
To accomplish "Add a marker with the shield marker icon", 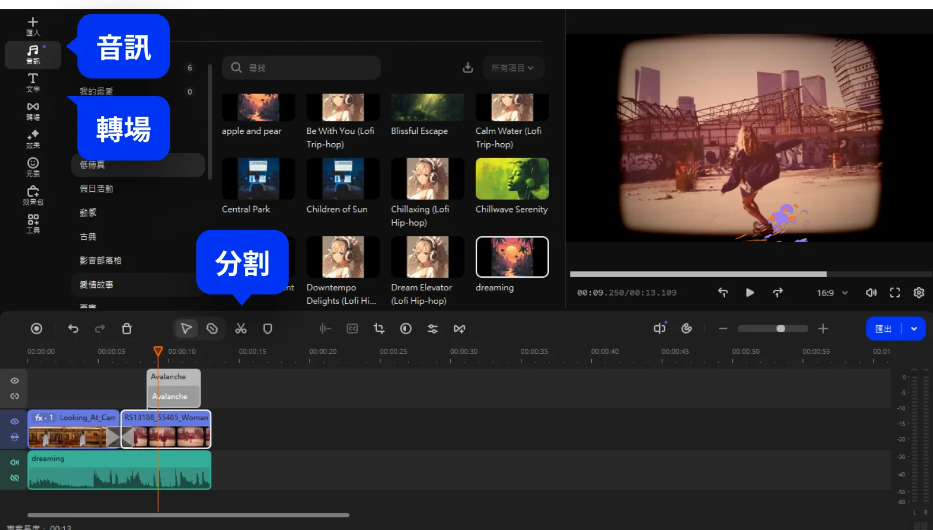I will [x=267, y=329].
